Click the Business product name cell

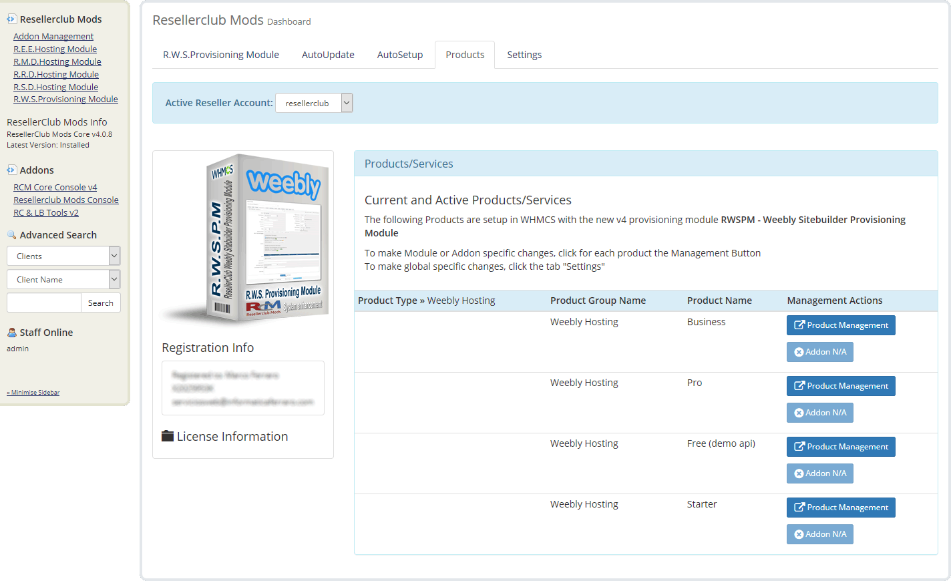[x=706, y=322]
